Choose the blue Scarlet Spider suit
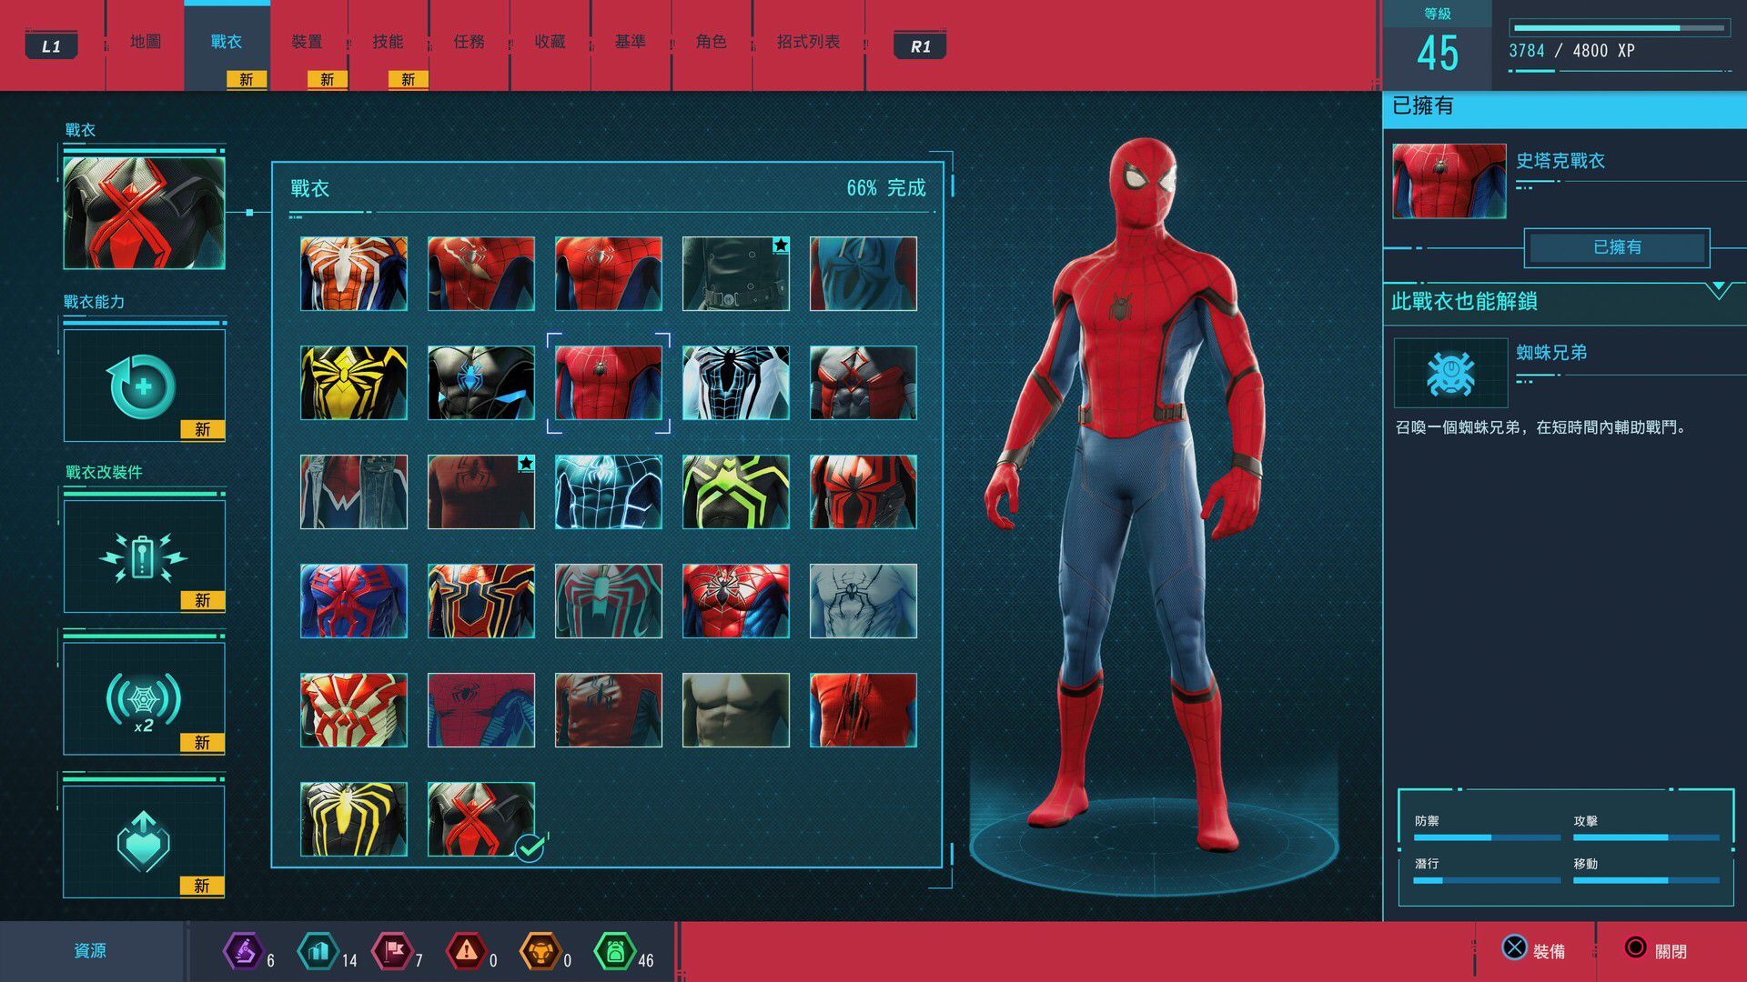1747x982 pixels. 863,274
